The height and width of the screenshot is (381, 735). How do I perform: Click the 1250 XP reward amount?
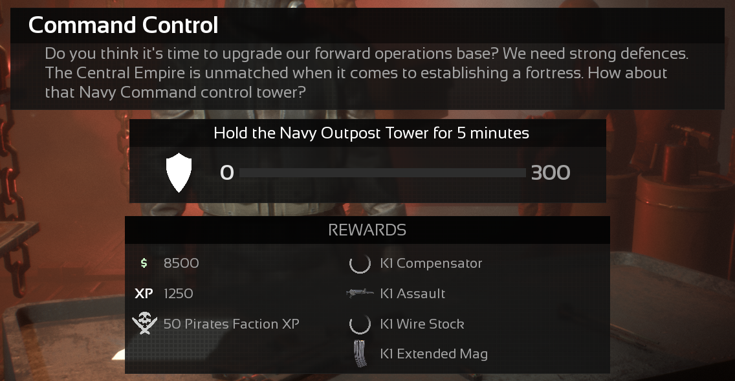[179, 294]
